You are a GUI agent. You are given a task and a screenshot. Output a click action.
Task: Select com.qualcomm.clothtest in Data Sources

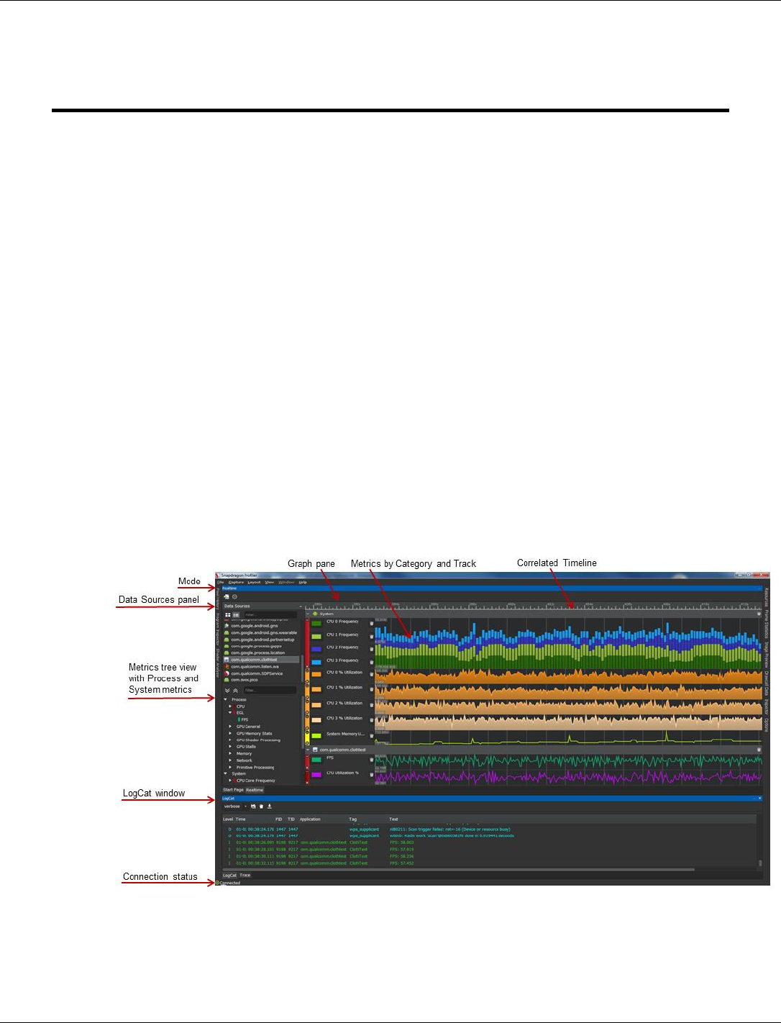tap(262, 660)
